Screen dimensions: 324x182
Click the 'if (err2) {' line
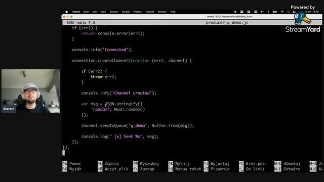click(94, 71)
